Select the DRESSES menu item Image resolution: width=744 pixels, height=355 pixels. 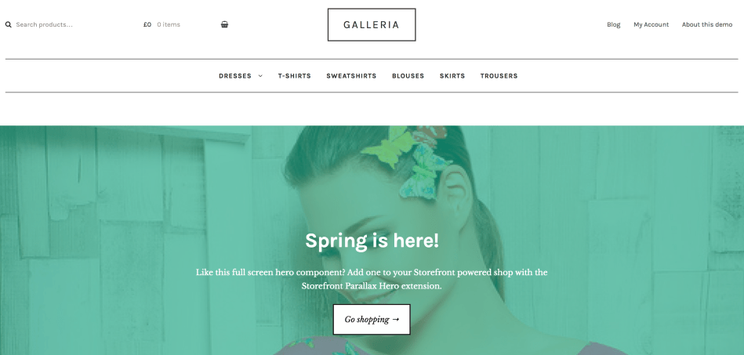pos(235,76)
